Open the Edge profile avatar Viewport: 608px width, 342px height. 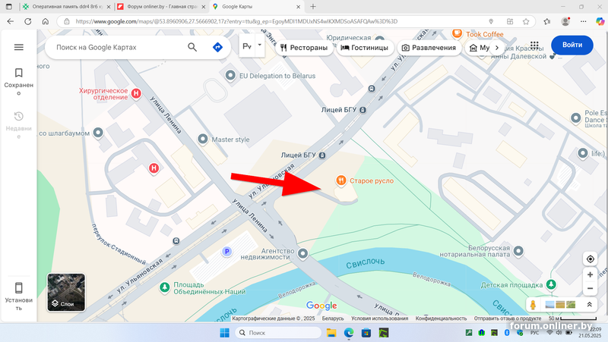tap(565, 21)
